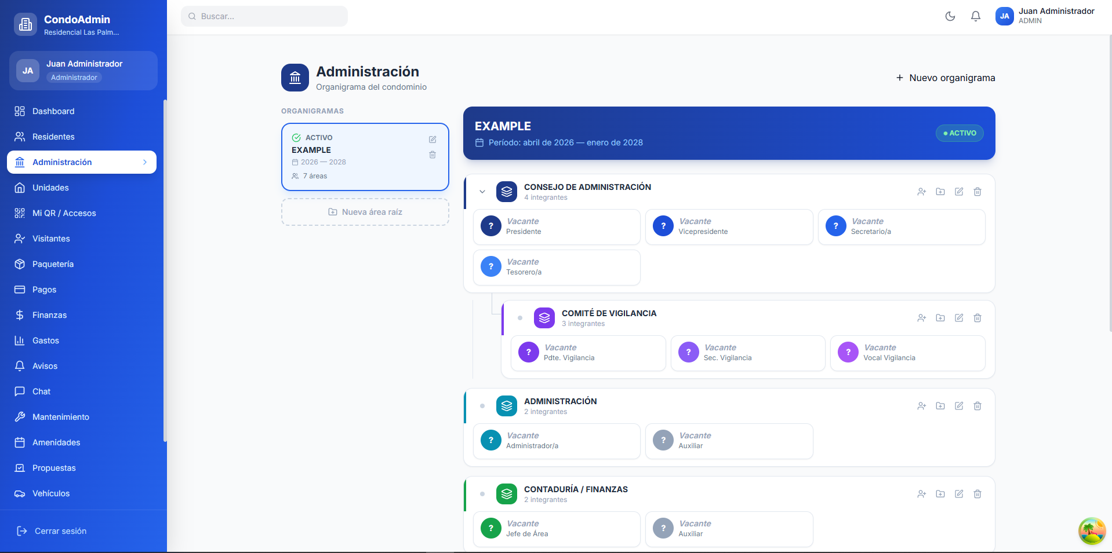Delete the Contaduría / Finanzas area
Screen dimensions: 1112x553
tap(977, 494)
